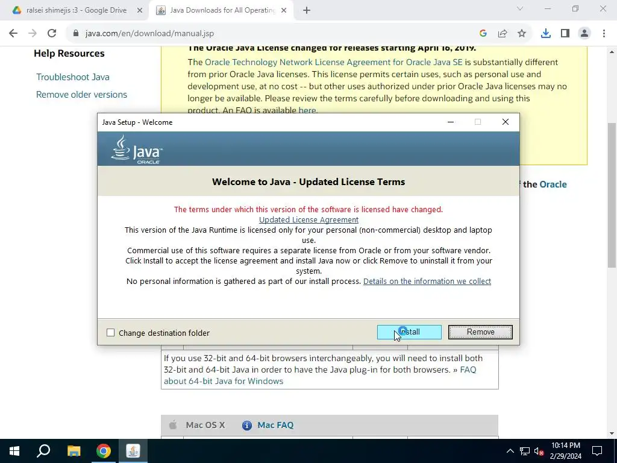617x463 pixels.
Task: Click the Install button in Java Setup
Action: [x=409, y=332]
